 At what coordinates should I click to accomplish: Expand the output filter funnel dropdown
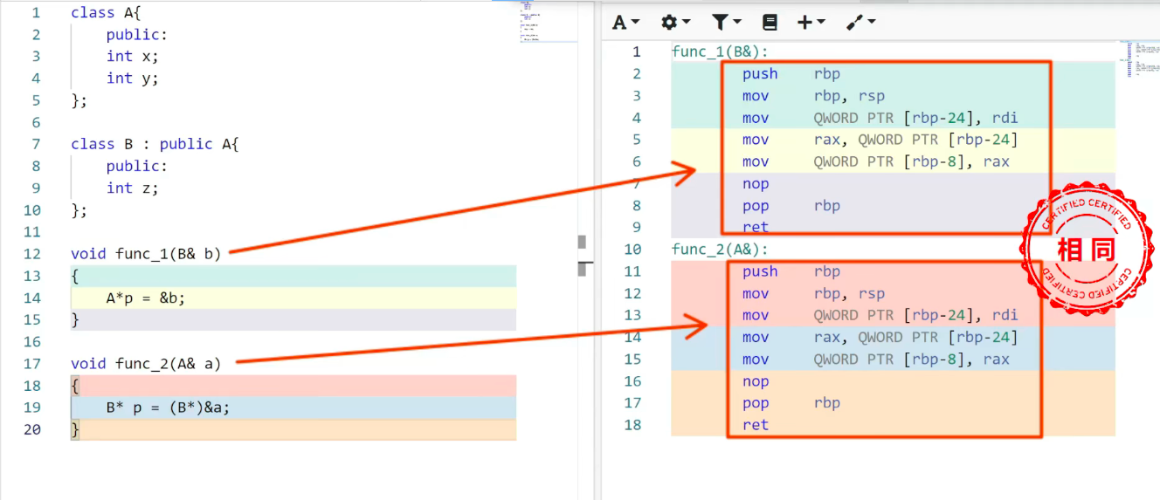pyautogui.click(x=726, y=23)
